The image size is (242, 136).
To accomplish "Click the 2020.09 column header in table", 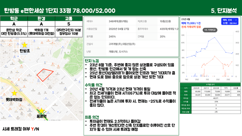I will (196, 88).
